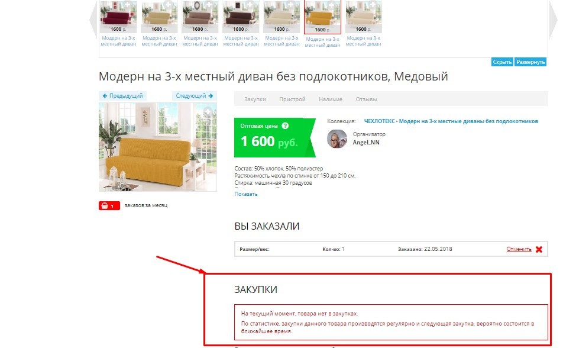Switch to the Пристрой tab

click(x=292, y=99)
